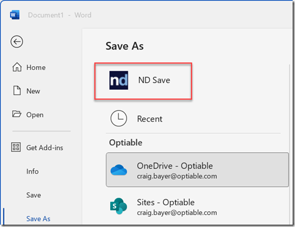This screenshot has height=227, width=295.
Task: Click the New blank page icon
Action: point(17,91)
